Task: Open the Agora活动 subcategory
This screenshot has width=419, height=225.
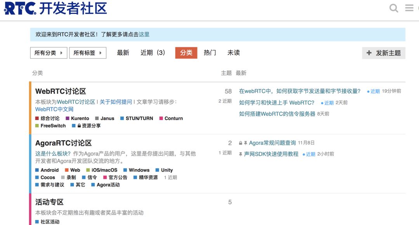Action: [106, 185]
